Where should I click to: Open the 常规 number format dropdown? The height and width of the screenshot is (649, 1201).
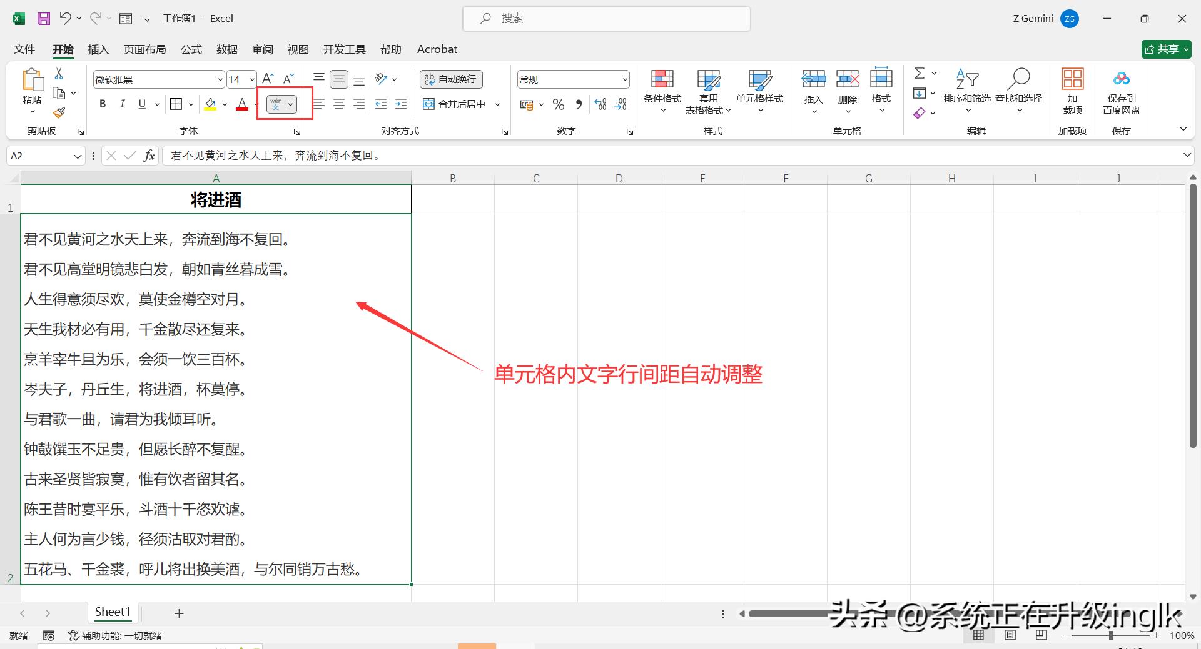point(625,79)
